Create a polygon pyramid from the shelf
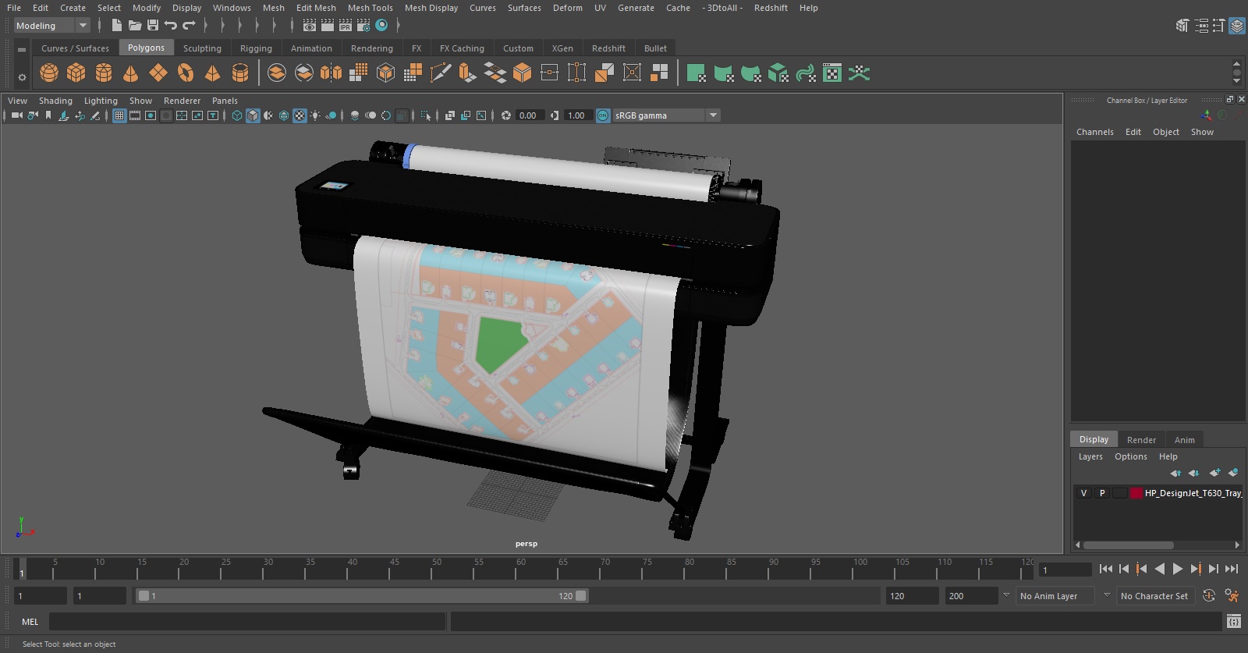Image resolution: width=1248 pixels, height=653 pixels. tap(212, 73)
